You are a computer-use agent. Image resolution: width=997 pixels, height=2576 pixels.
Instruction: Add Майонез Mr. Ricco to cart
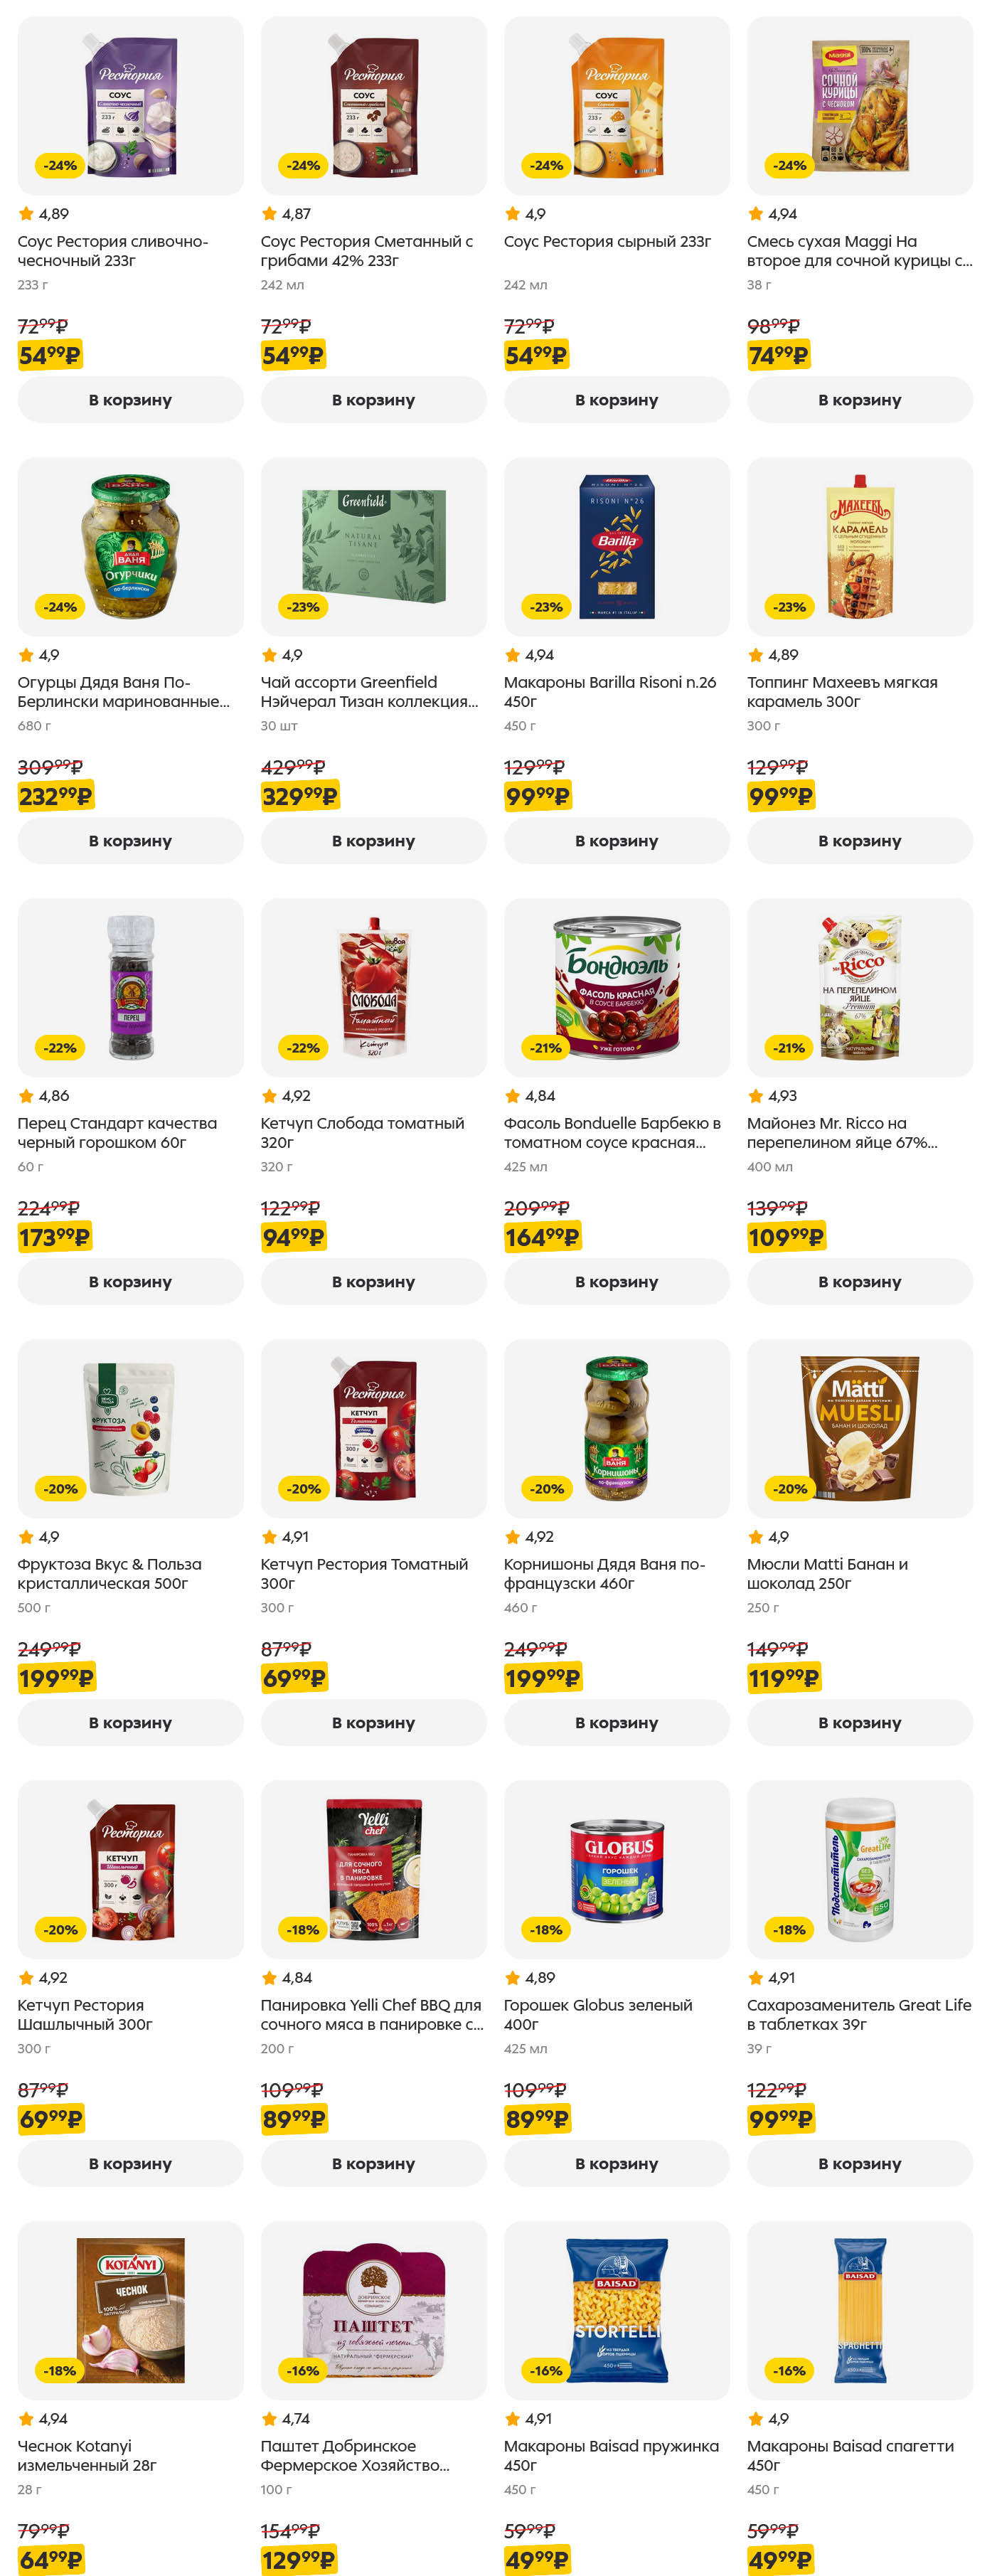[859, 1282]
